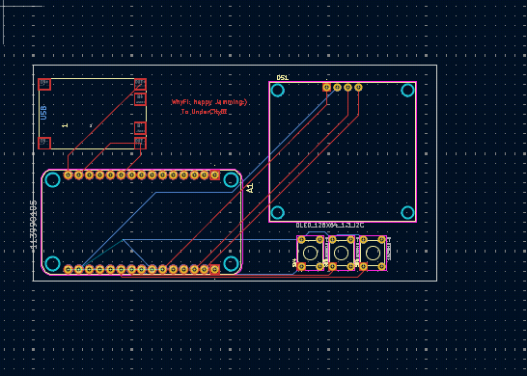
Task: Select the top-left mounting hole of OLED display
Action: 278,91
